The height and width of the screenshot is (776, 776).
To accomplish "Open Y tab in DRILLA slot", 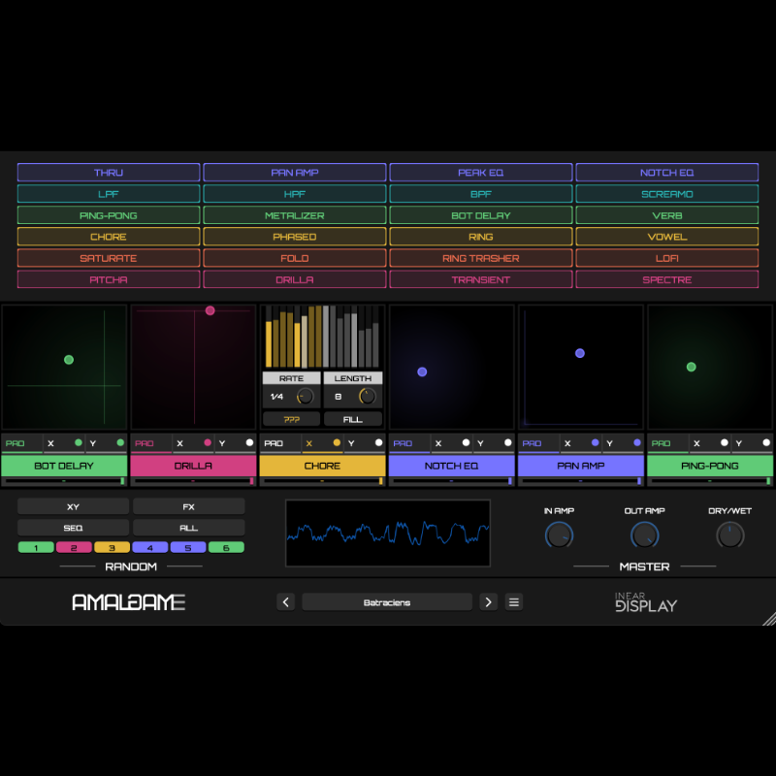I will click(x=236, y=443).
